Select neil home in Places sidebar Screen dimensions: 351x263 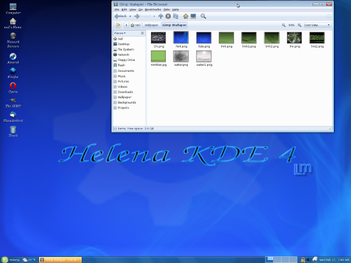129,39
